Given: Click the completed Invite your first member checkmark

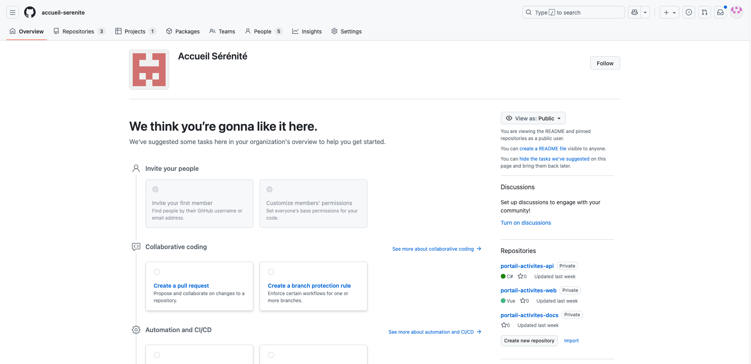Looking at the screenshot, I should [x=155, y=189].
